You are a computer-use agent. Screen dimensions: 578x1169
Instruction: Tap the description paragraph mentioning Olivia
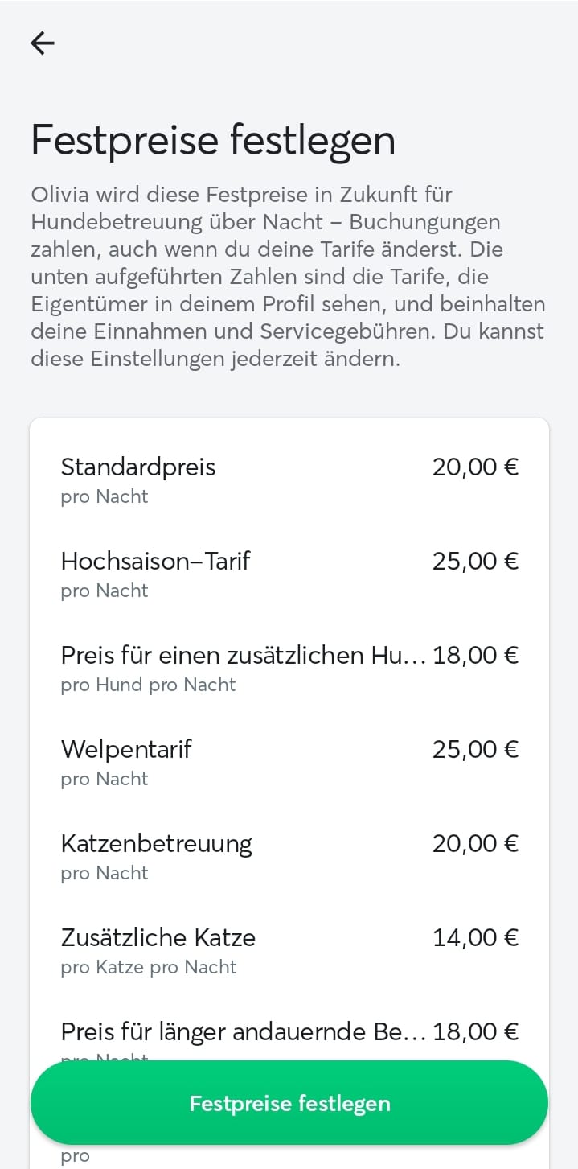click(288, 276)
